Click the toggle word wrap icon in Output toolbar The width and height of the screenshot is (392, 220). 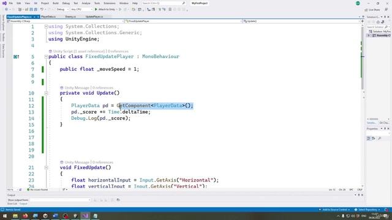(118, 200)
